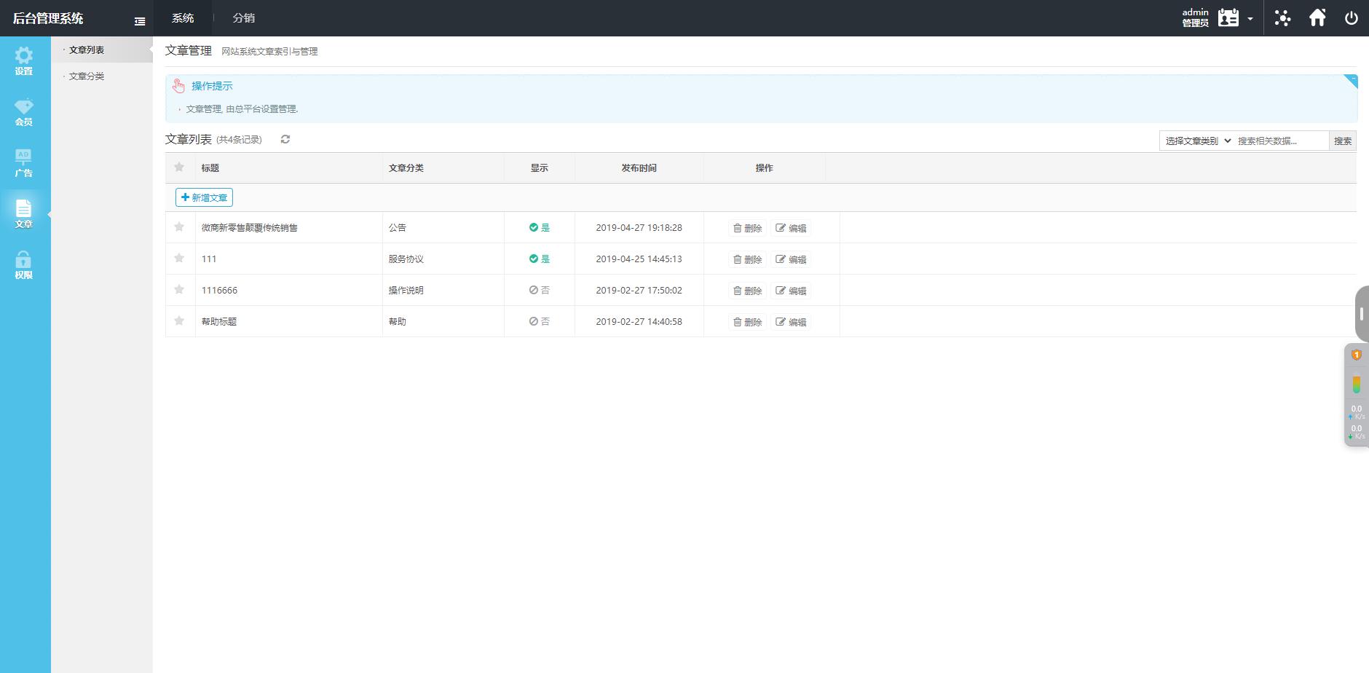Edit the 帮助标题 article
The image size is (1369, 673).
coord(791,322)
